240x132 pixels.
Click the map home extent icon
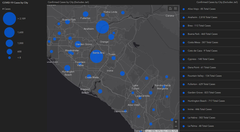[170, 9]
